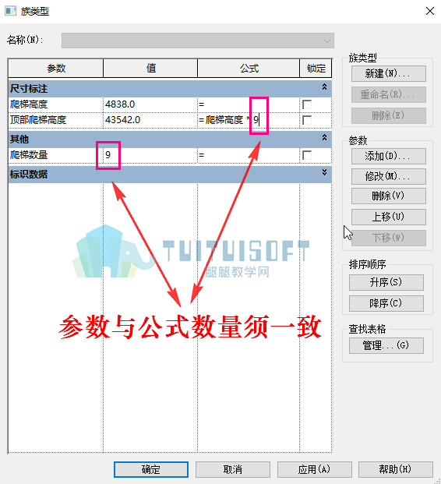This screenshot has height=484, width=441.
Task: Toggle lock checkbox for 爬梯数量
Action: 307,155
